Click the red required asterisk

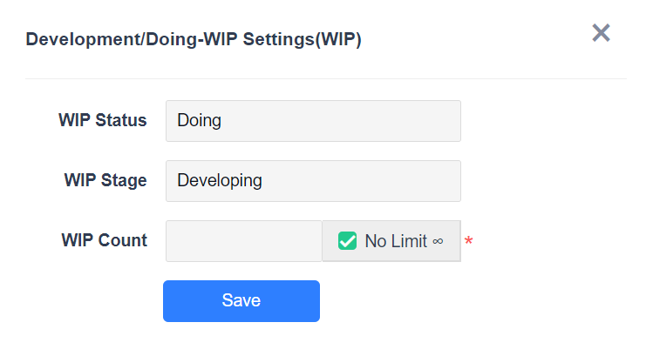pyautogui.click(x=468, y=242)
